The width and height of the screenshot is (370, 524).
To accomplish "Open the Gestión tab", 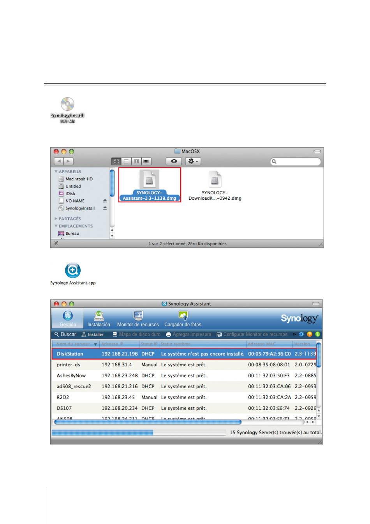I will (x=68, y=319).
